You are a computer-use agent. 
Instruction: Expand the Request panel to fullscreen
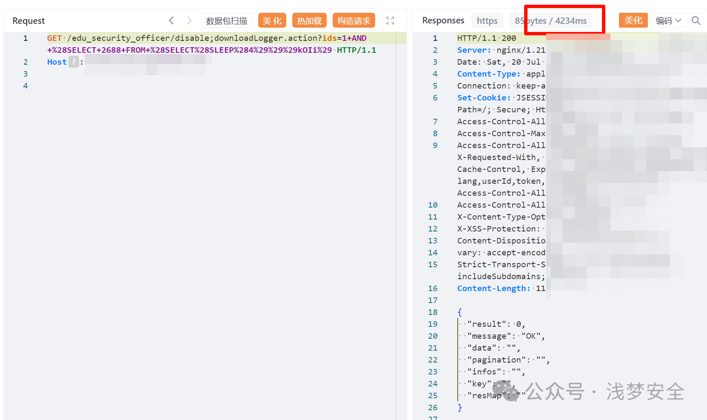click(390, 20)
